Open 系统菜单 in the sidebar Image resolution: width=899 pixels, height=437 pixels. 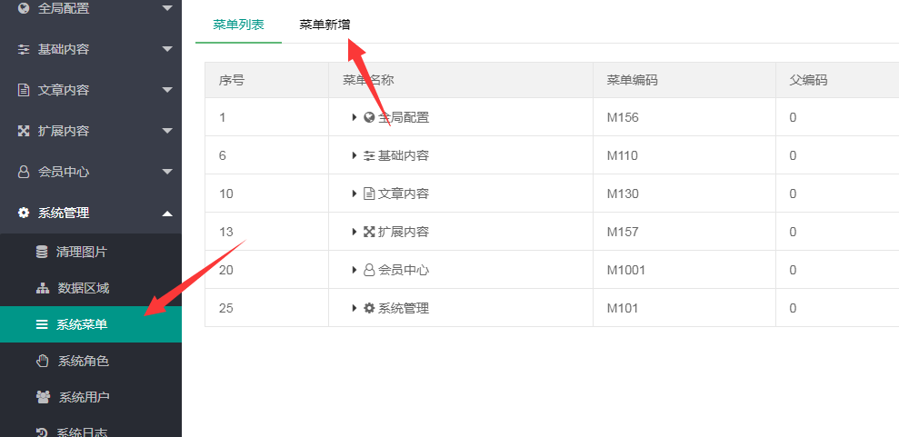[82, 324]
